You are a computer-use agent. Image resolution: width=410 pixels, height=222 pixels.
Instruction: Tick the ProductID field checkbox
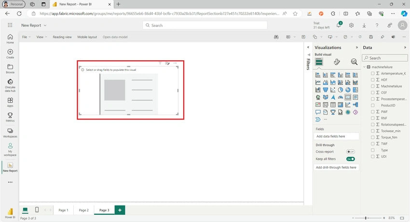[x=372, y=105]
